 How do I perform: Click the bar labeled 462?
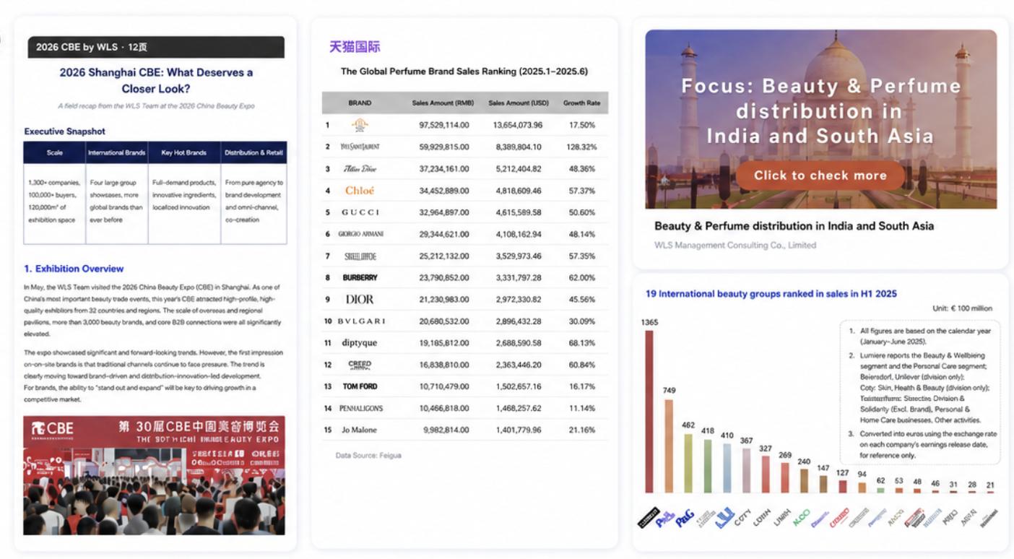(x=688, y=463)
